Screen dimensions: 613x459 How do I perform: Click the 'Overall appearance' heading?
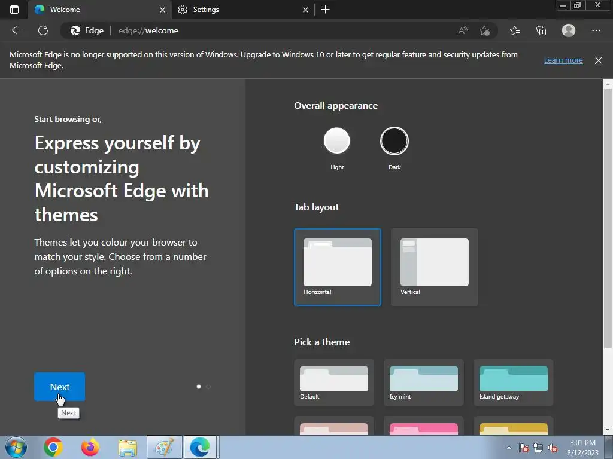[x=336, y=106]
